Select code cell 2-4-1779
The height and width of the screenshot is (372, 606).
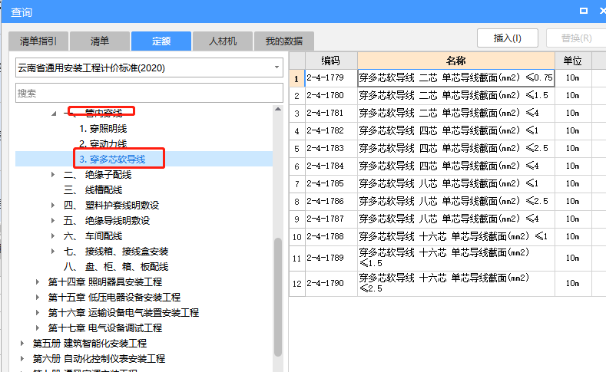[x=331, y=78]
